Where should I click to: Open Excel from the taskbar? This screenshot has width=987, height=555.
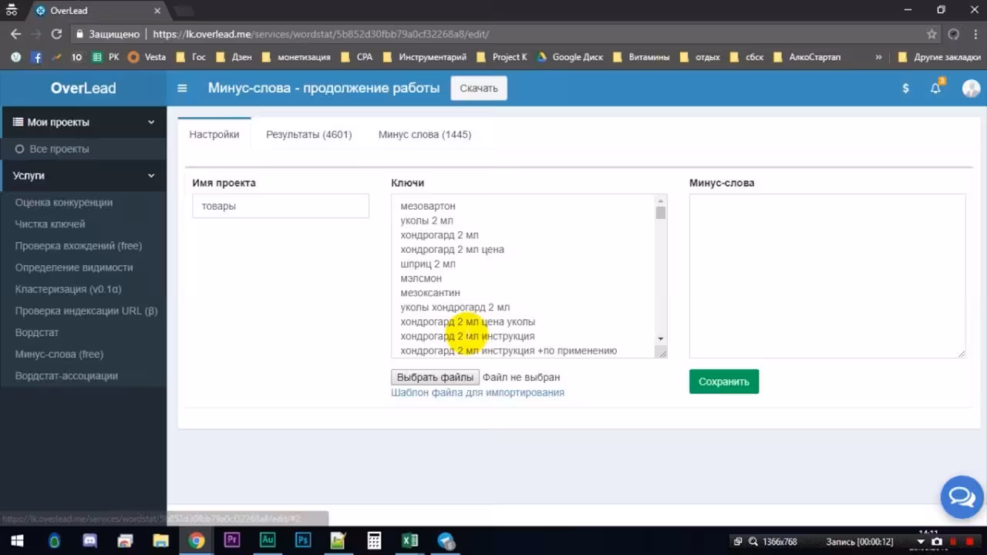point(409,540)
